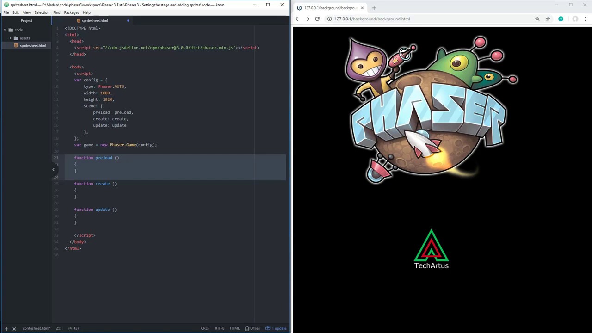The height and width of the screenshot is (333, 592).
Task: Change the UTF-8 encoding selector
Action: pos(219,328)
